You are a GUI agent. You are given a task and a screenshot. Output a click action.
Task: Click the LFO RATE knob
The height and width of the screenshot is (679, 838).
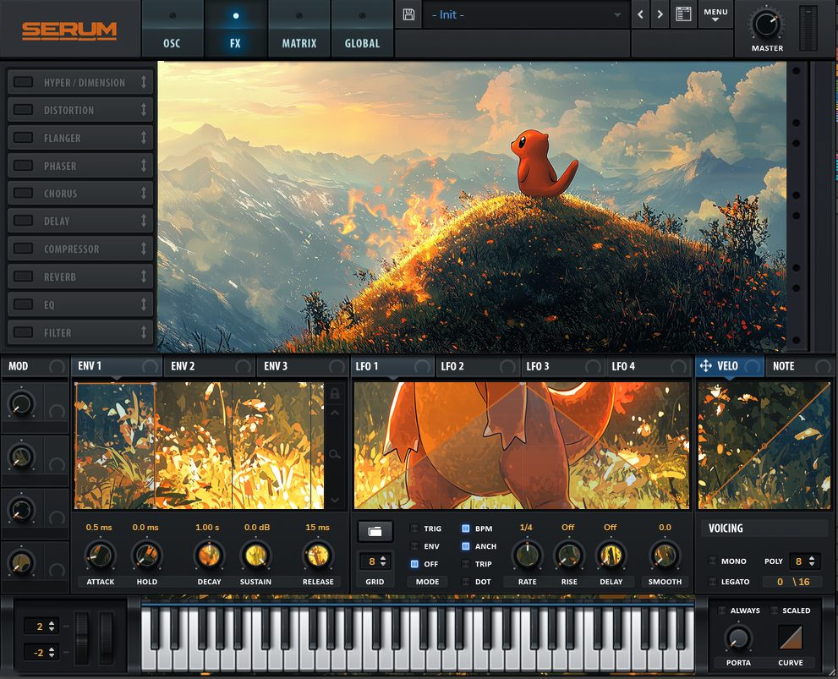click(527, 556)
